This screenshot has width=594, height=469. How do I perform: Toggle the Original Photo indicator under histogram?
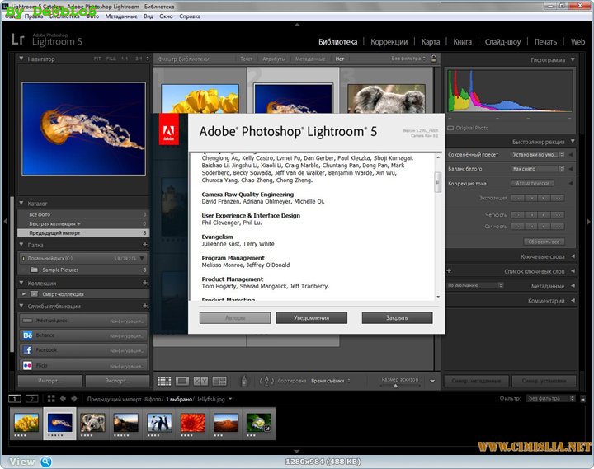(x=450, y=128)
